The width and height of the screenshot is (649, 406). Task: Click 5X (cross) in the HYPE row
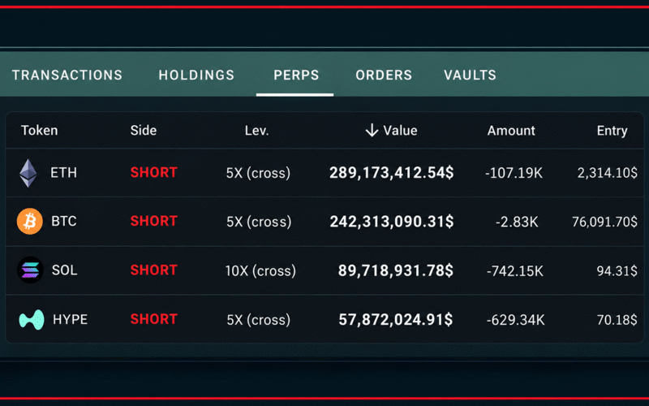(x=259, y=319)
